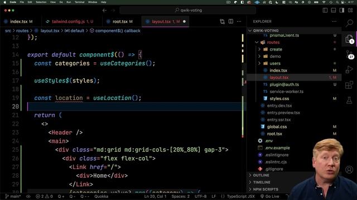Open the Terminal menu
This screenshot has width=357, height=200.
click(x=79, y=2)
